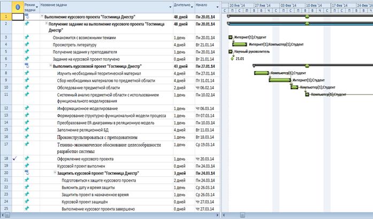
Task: Open the 'Режим задачи' column dropdown
Action: pos(36,7)
